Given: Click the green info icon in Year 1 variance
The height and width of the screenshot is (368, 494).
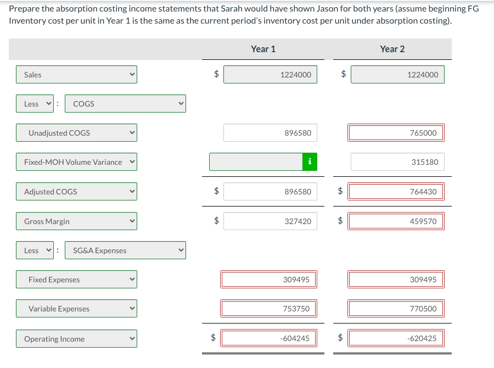Looking at the screenshot, I should (x=310, y=162).
